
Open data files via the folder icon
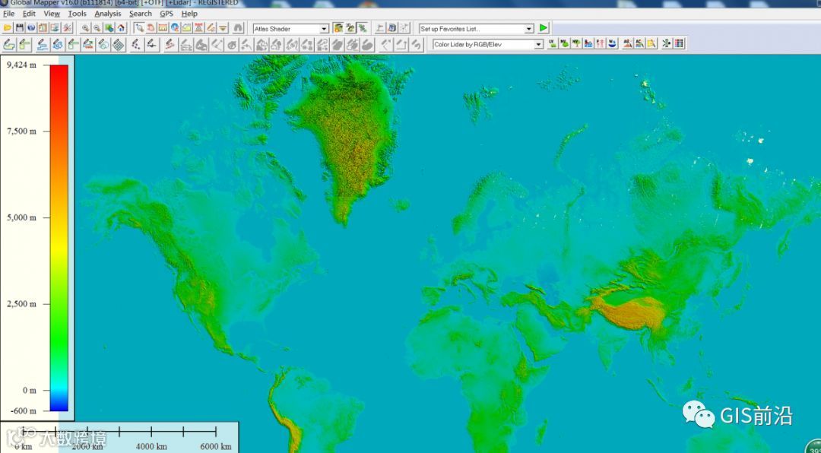click(x=8, y=28)
